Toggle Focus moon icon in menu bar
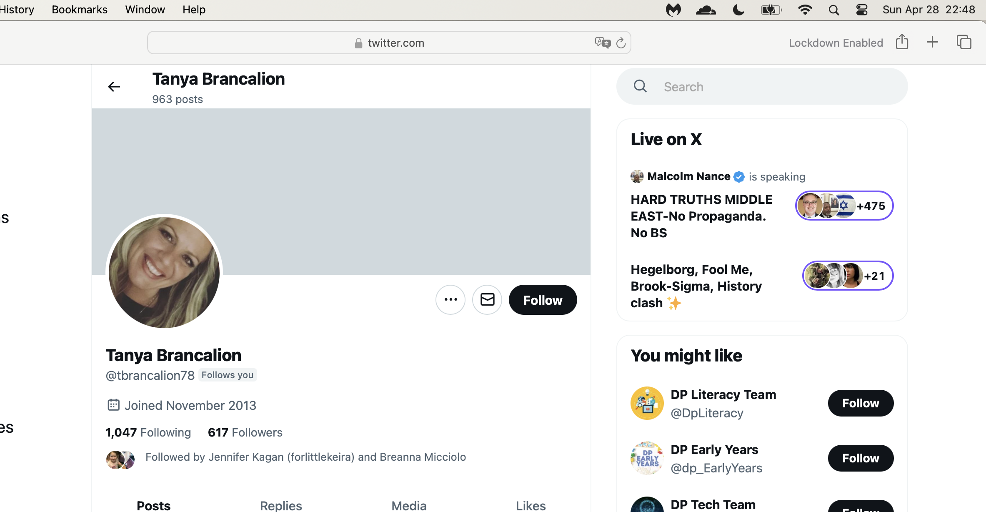Viewport: 986px width, 512px height. pos(738,10)
